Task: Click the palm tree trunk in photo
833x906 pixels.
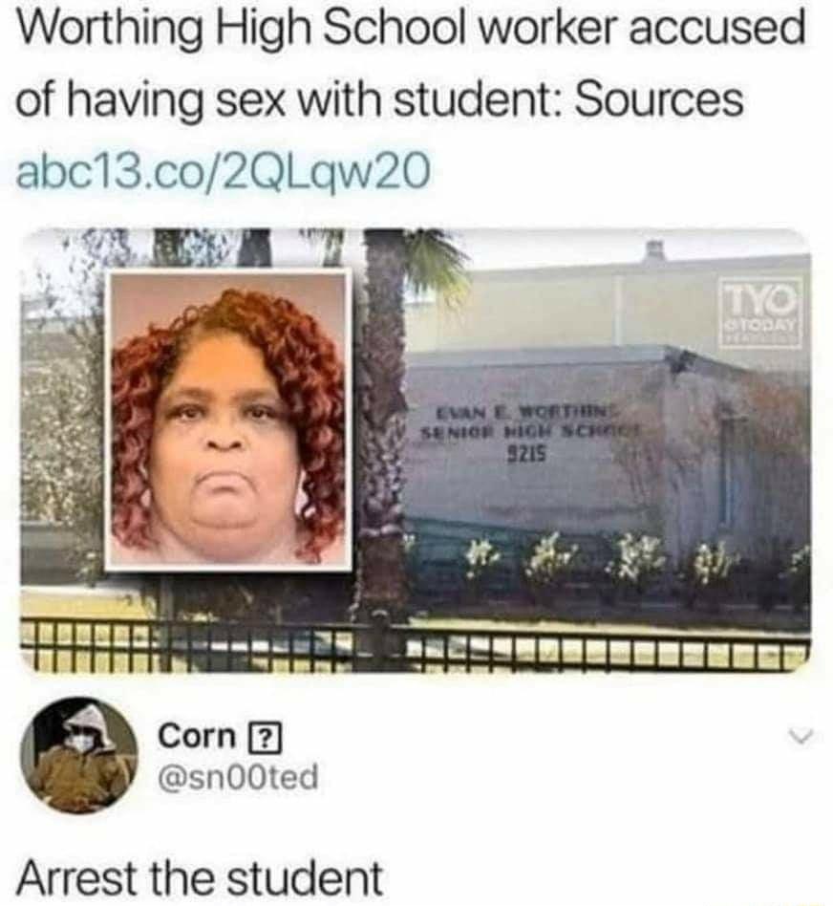Action: (x=382, y=439)
